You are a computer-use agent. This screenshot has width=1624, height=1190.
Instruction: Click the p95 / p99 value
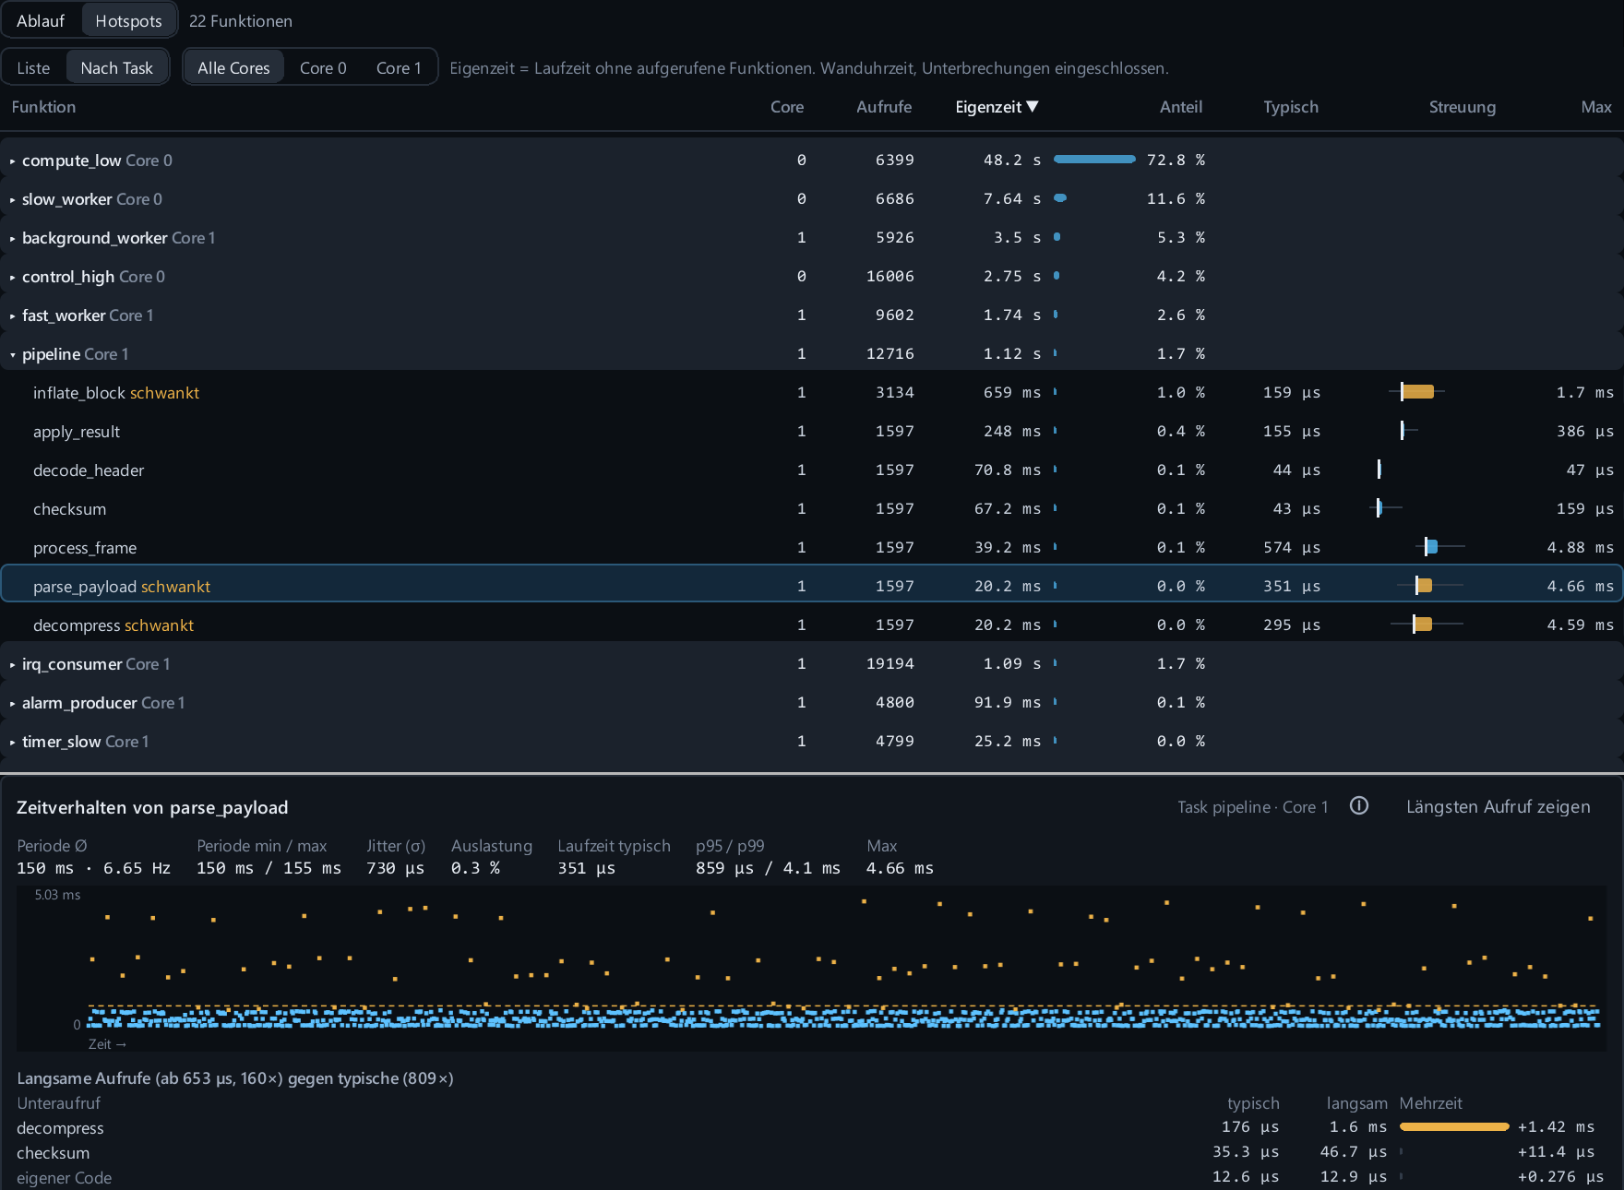(x=768, y=868)
